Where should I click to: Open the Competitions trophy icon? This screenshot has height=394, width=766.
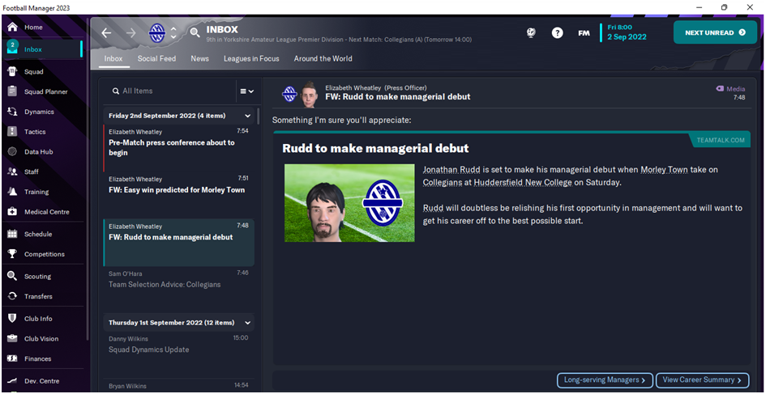[13, 254]
